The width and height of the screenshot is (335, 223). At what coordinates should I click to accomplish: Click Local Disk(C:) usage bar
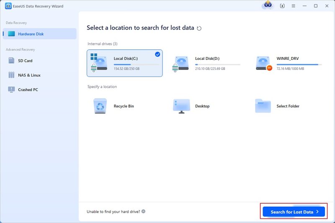(x=137, y=64)
